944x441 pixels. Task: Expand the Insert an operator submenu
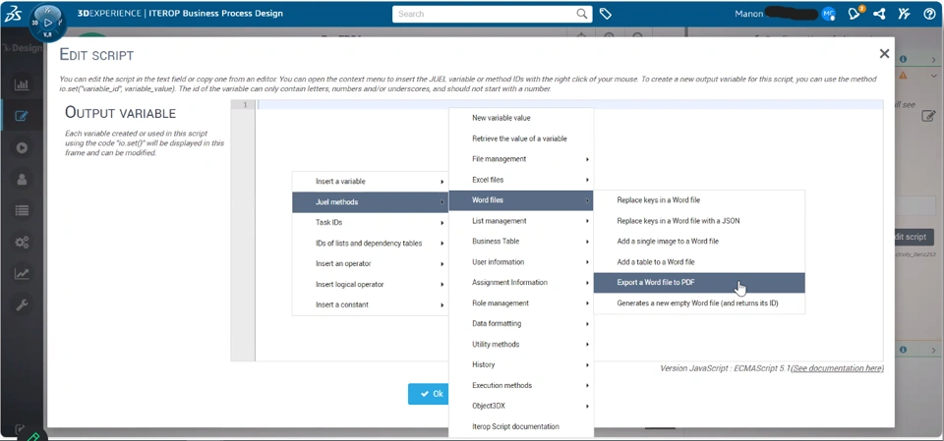371,263
